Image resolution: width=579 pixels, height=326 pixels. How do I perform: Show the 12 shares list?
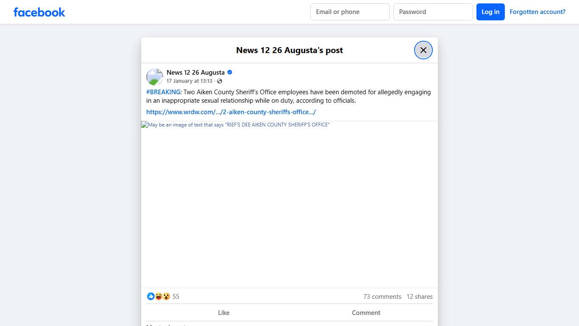[419, 297]
